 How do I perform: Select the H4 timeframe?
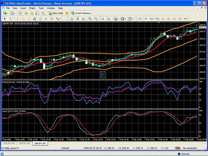[169, 19]
